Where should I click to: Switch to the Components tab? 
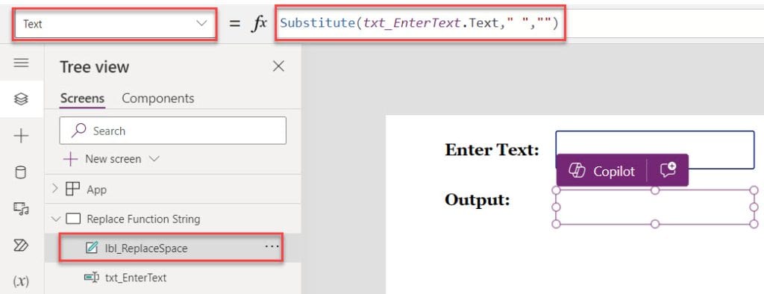point(158,98)
